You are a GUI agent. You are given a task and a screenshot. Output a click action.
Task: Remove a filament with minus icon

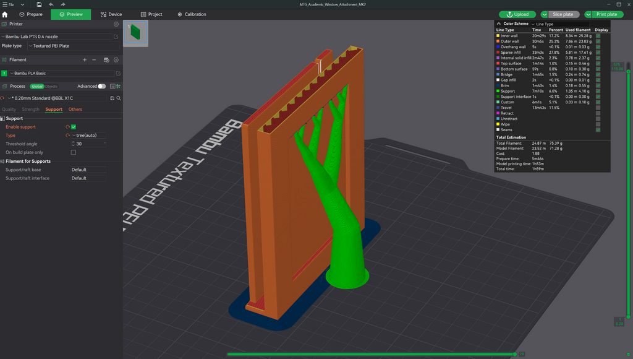94,60
